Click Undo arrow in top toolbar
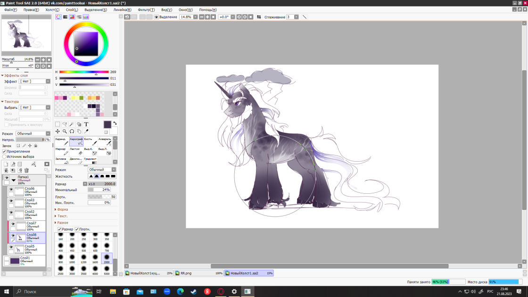 pyautogui.click(x=127, y=17)
